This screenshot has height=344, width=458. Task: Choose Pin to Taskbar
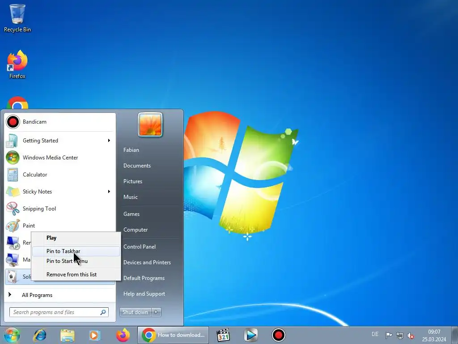[76, 251]
